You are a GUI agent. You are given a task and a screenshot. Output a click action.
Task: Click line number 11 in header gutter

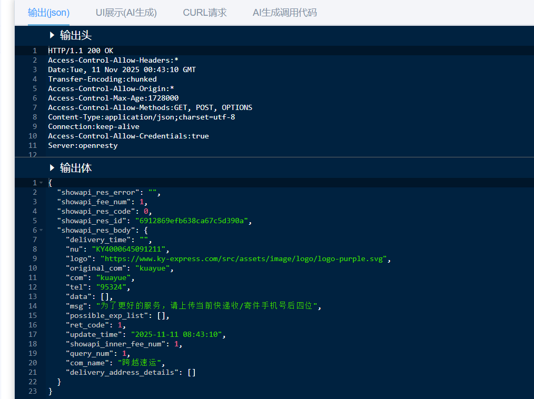(33, 146)
